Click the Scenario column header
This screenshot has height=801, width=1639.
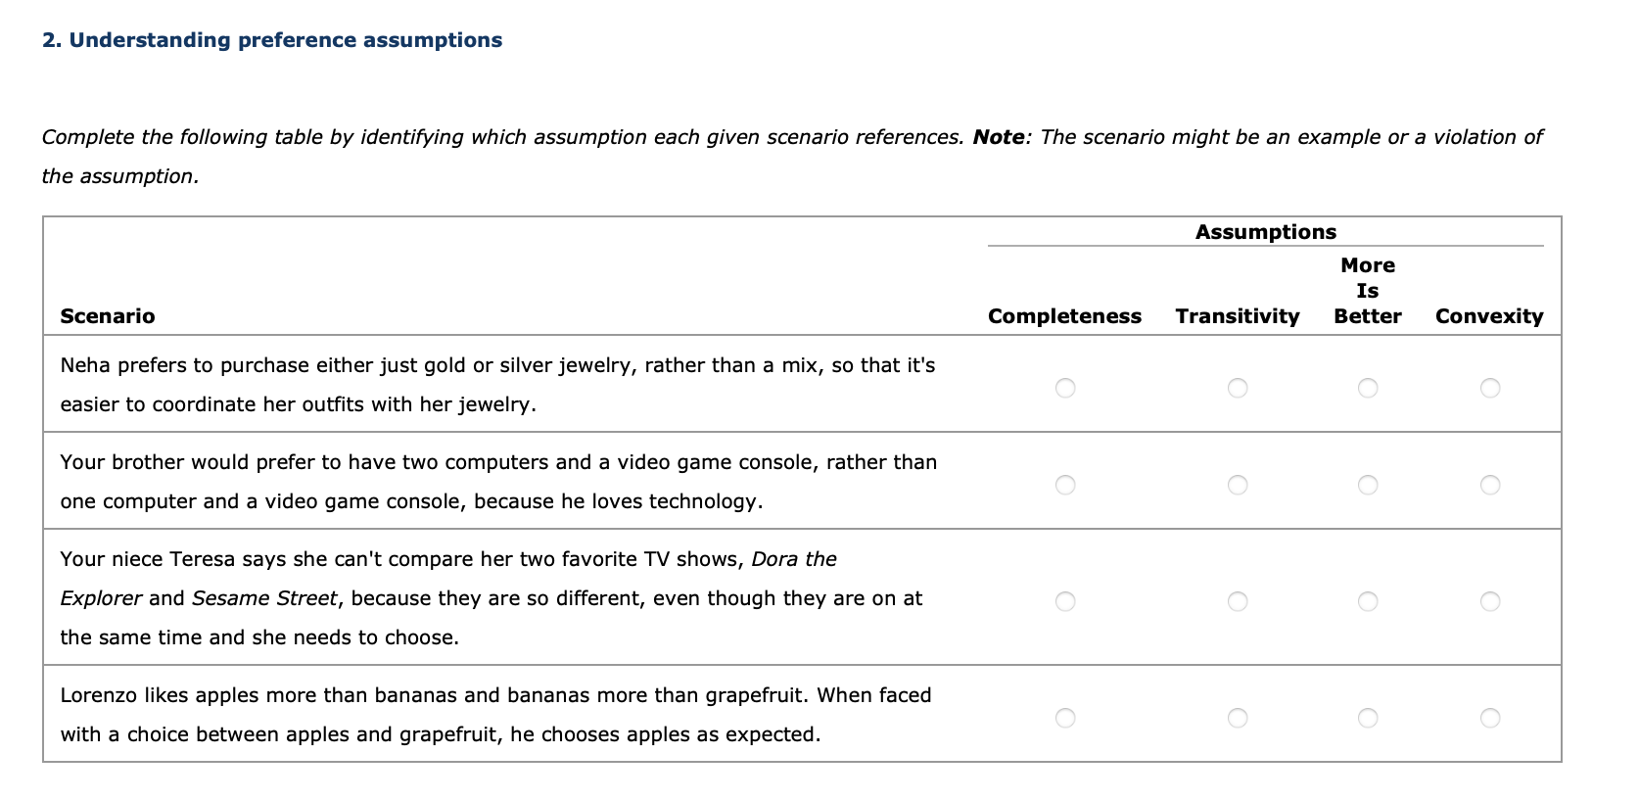(108, 315)
